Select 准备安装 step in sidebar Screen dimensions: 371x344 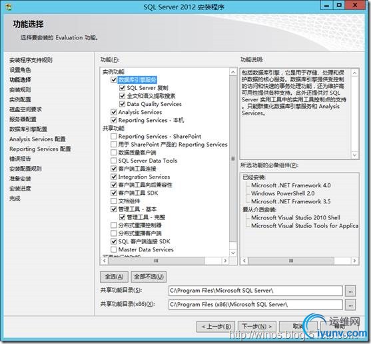click(20, 179)
